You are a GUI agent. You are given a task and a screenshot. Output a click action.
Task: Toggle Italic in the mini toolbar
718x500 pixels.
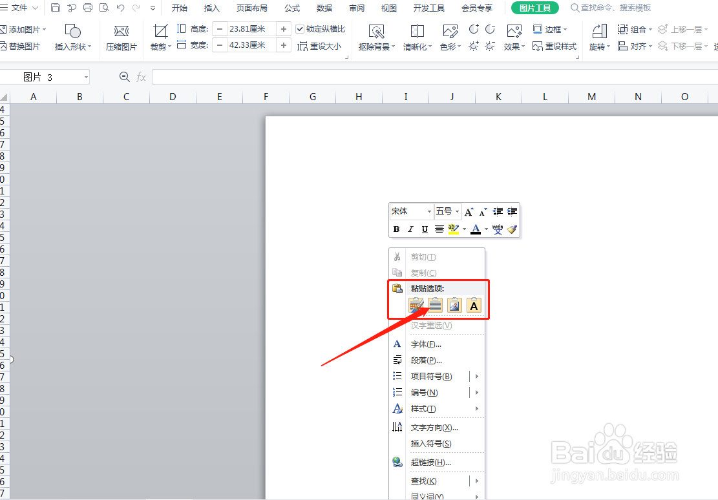point(411,229)
